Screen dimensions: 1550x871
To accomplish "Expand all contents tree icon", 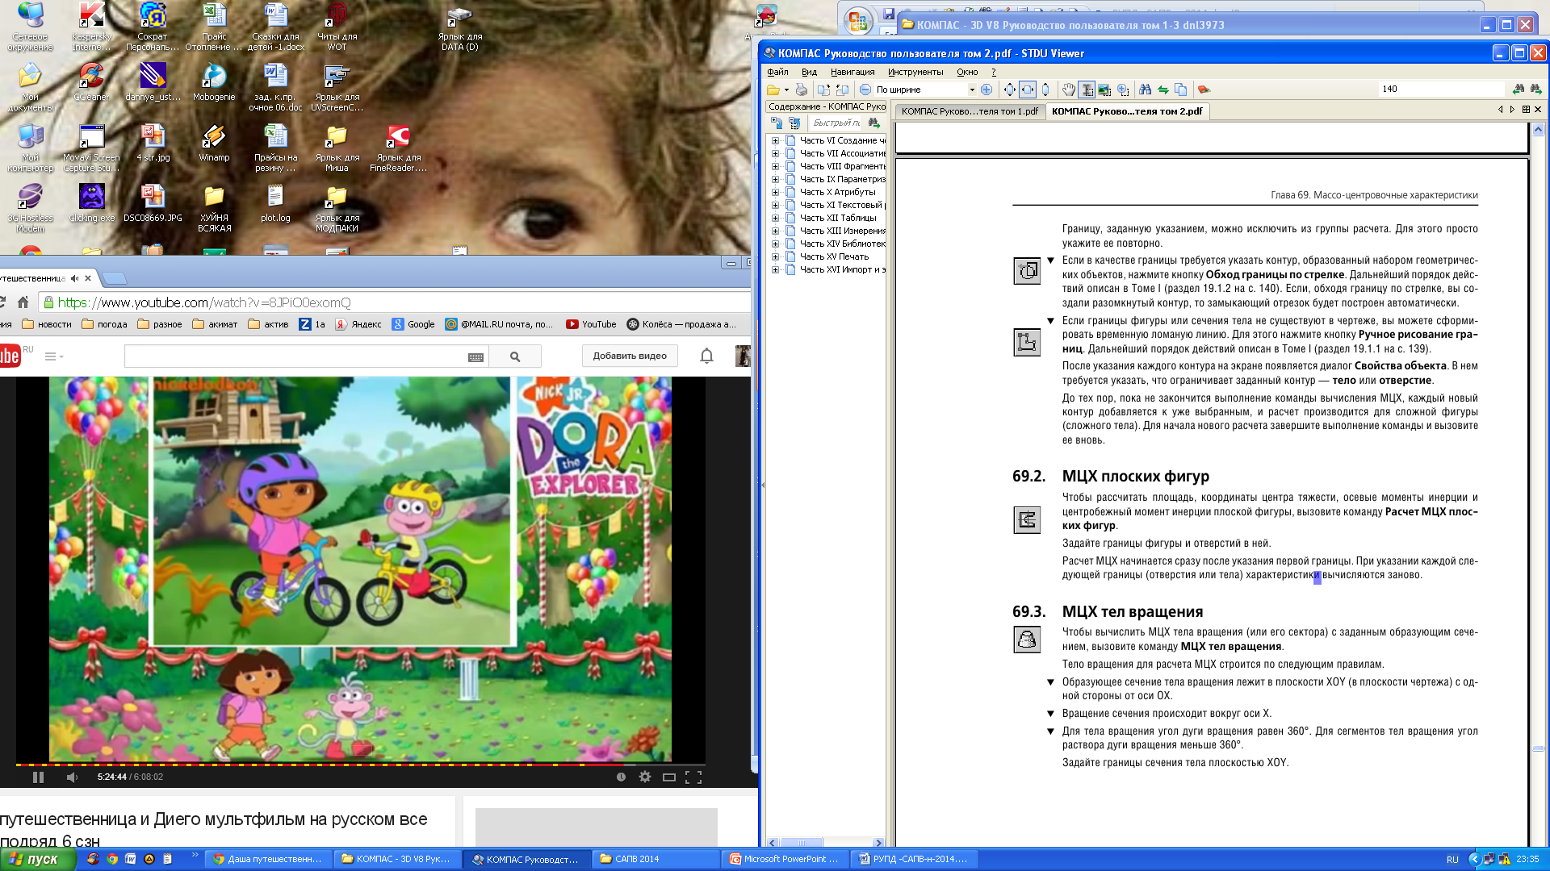I will pyautogui.click(x=777, y=123).
